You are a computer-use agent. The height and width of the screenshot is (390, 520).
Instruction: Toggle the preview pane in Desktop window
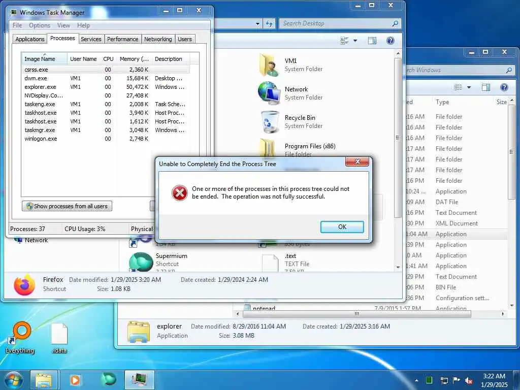click(372, 41)
